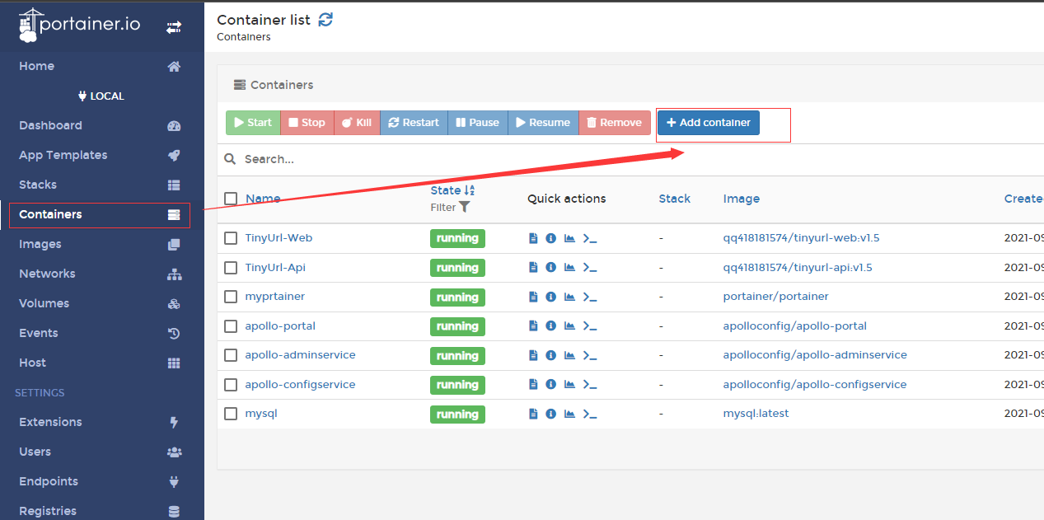Refresh the container list icon
This screenshot has width=1044, height=520.
click(x=326, y=19)
